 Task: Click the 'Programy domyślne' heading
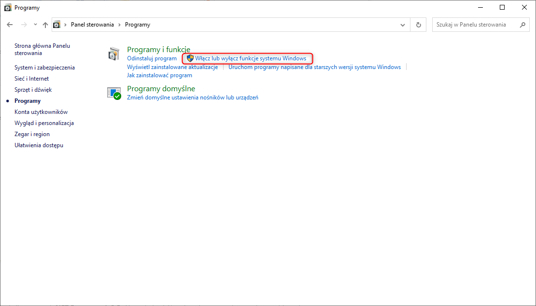click(161, 89)
